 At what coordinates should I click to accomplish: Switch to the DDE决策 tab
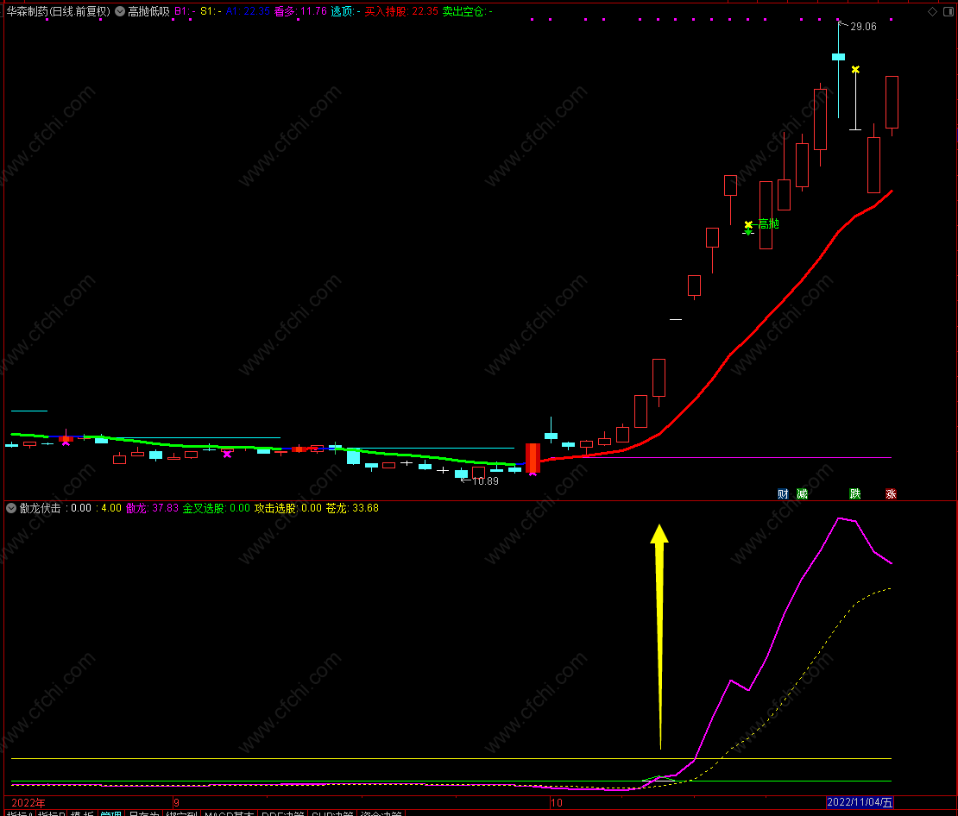[282, 813]
